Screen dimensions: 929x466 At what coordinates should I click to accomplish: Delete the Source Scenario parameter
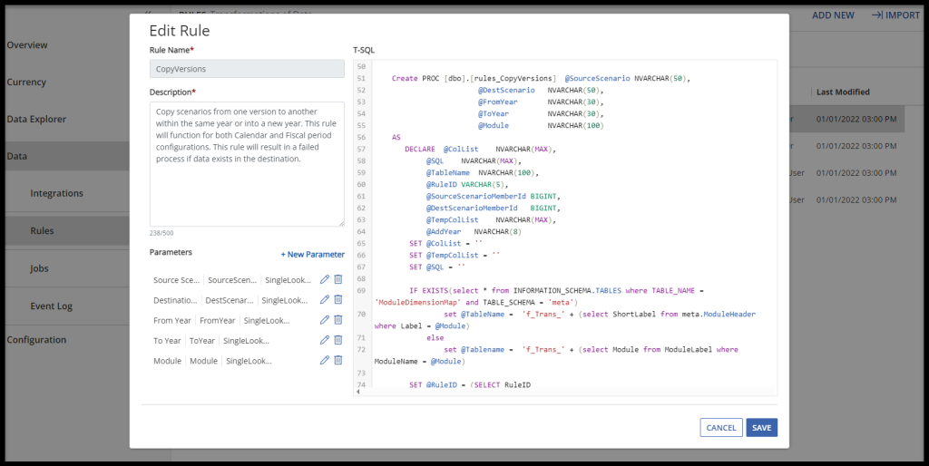(x=338, y=280)
